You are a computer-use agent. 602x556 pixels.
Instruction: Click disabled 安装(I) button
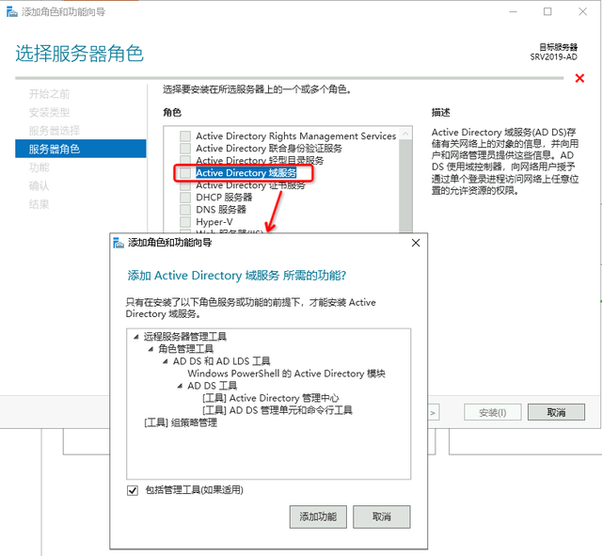tap(493, 412)
